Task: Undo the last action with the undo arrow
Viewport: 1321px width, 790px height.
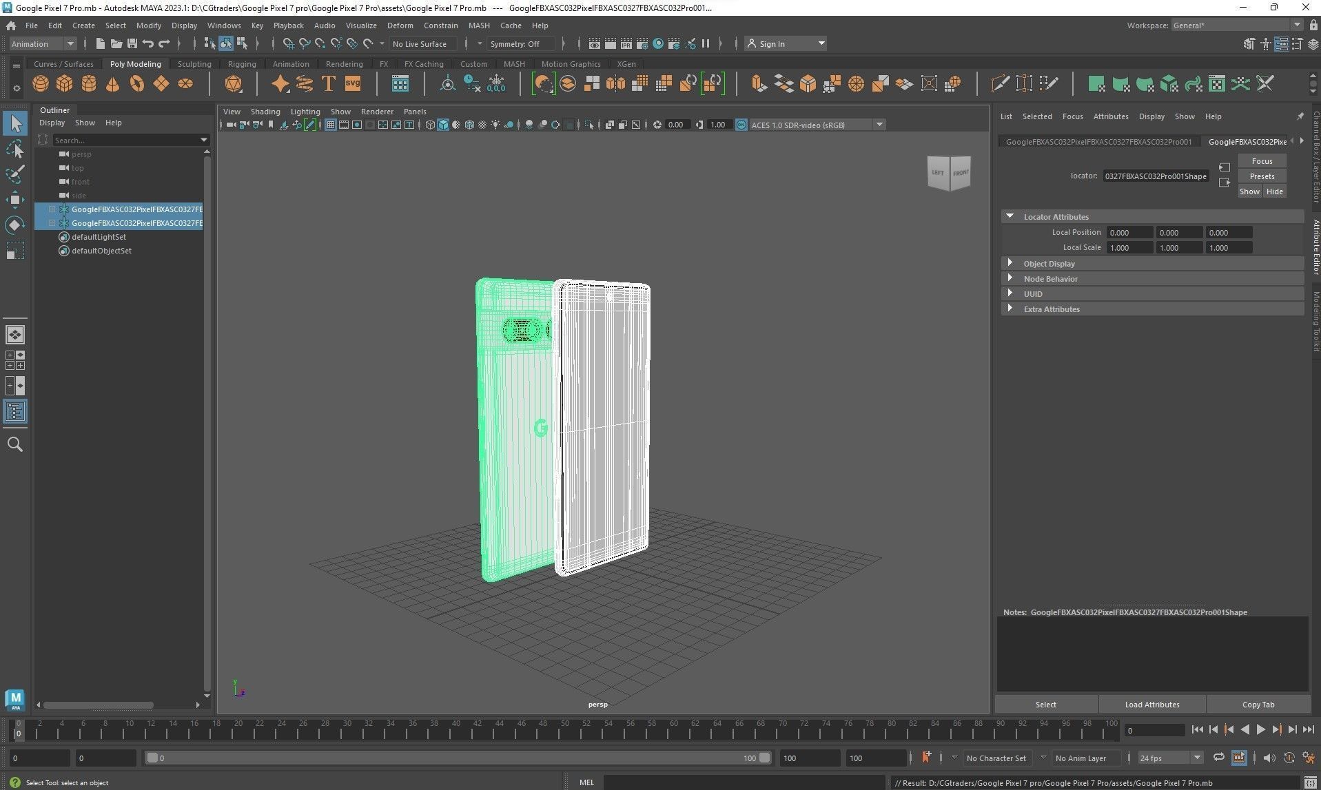Action: click(148, 44)
